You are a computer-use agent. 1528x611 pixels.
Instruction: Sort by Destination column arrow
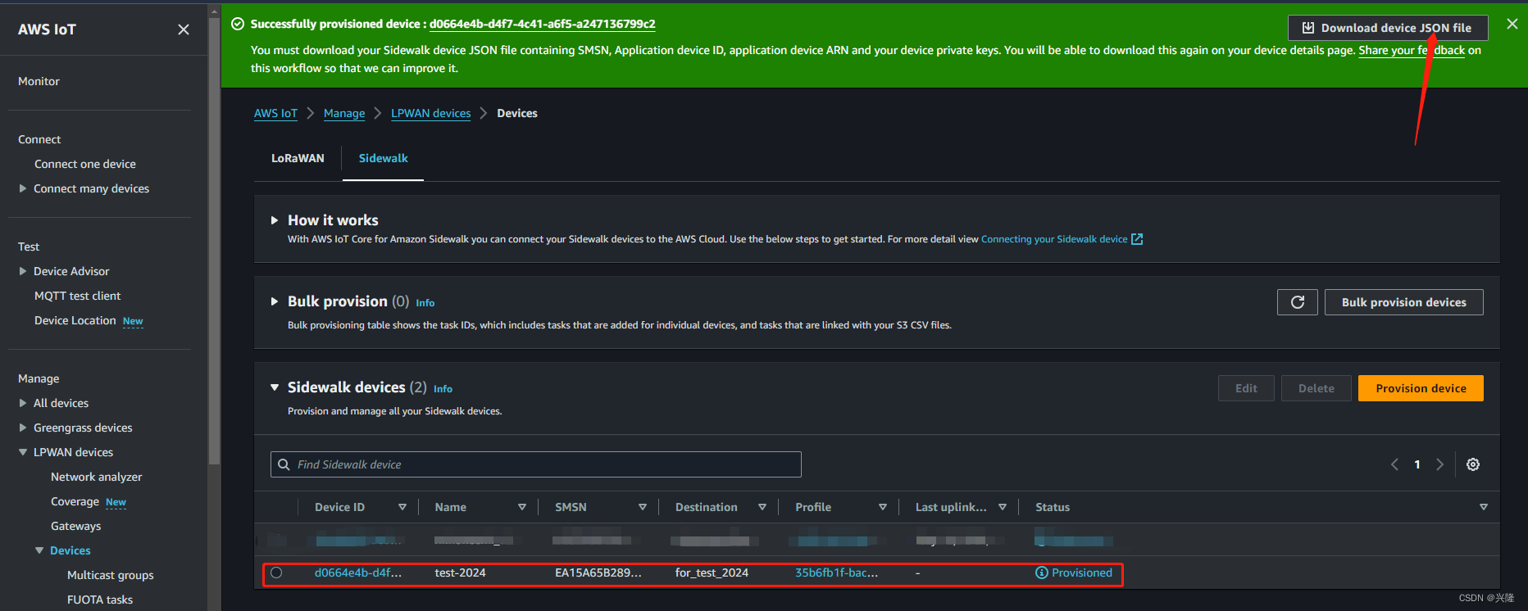tap(762, 507)
